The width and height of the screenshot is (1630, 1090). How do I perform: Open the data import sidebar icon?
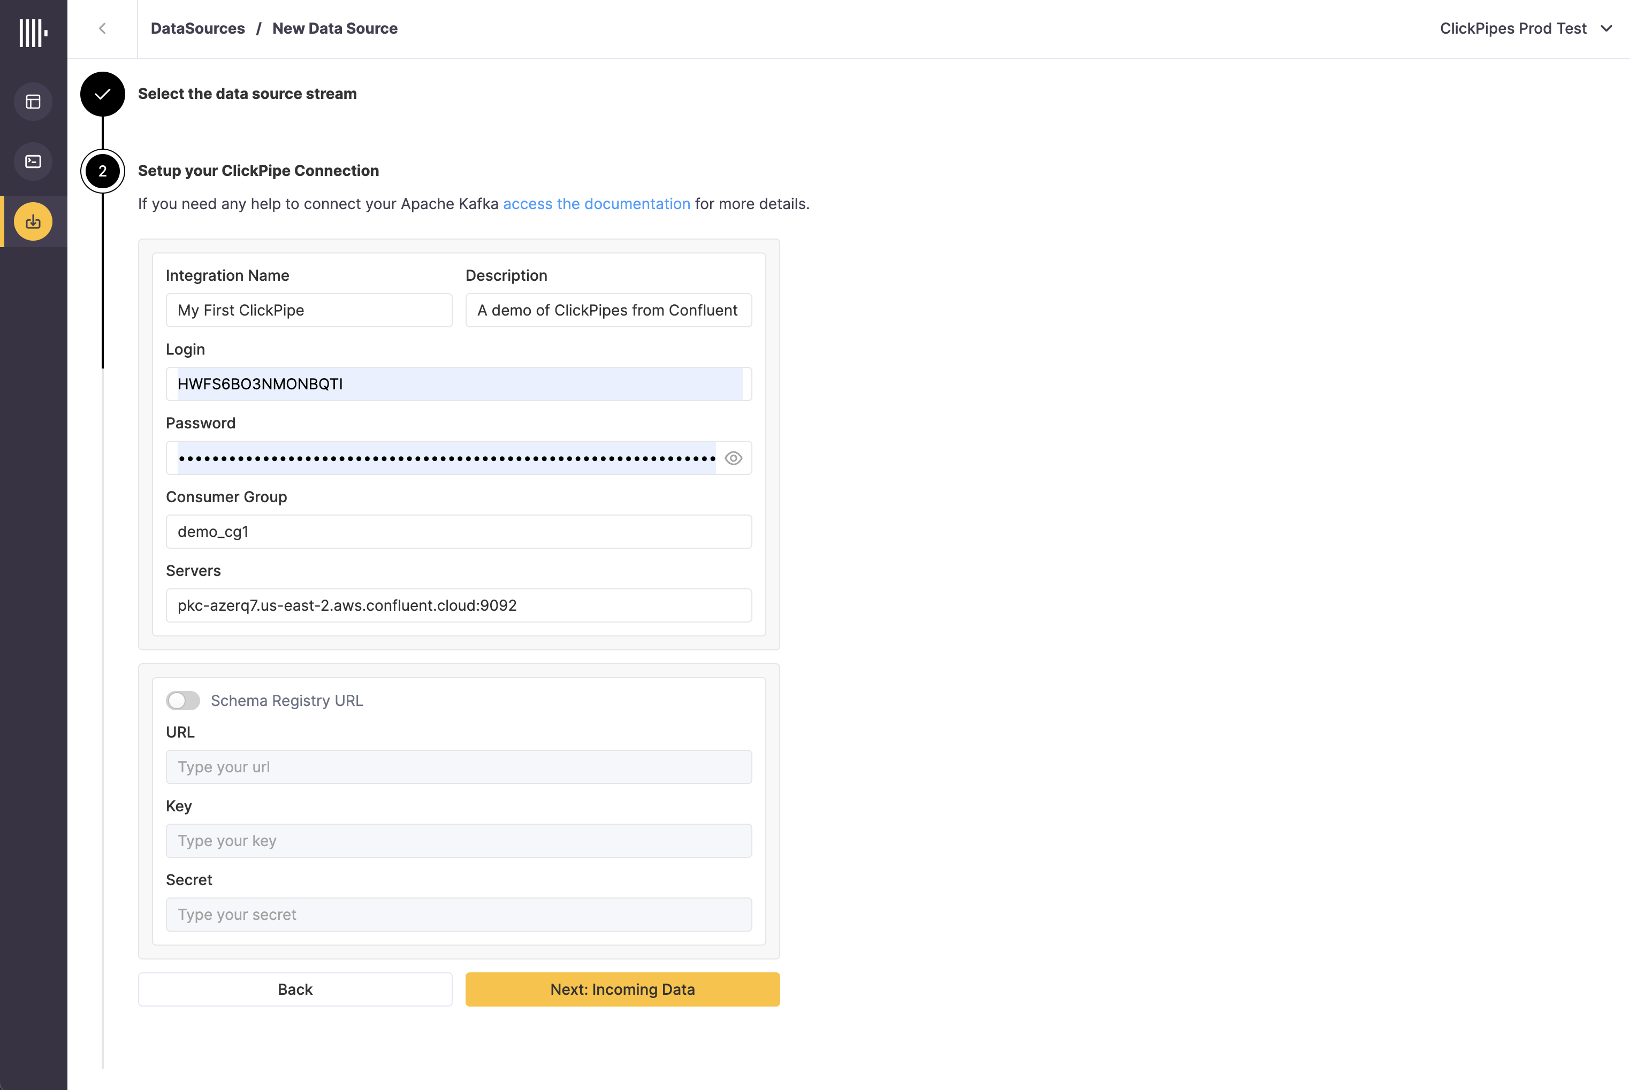(33, 222)
